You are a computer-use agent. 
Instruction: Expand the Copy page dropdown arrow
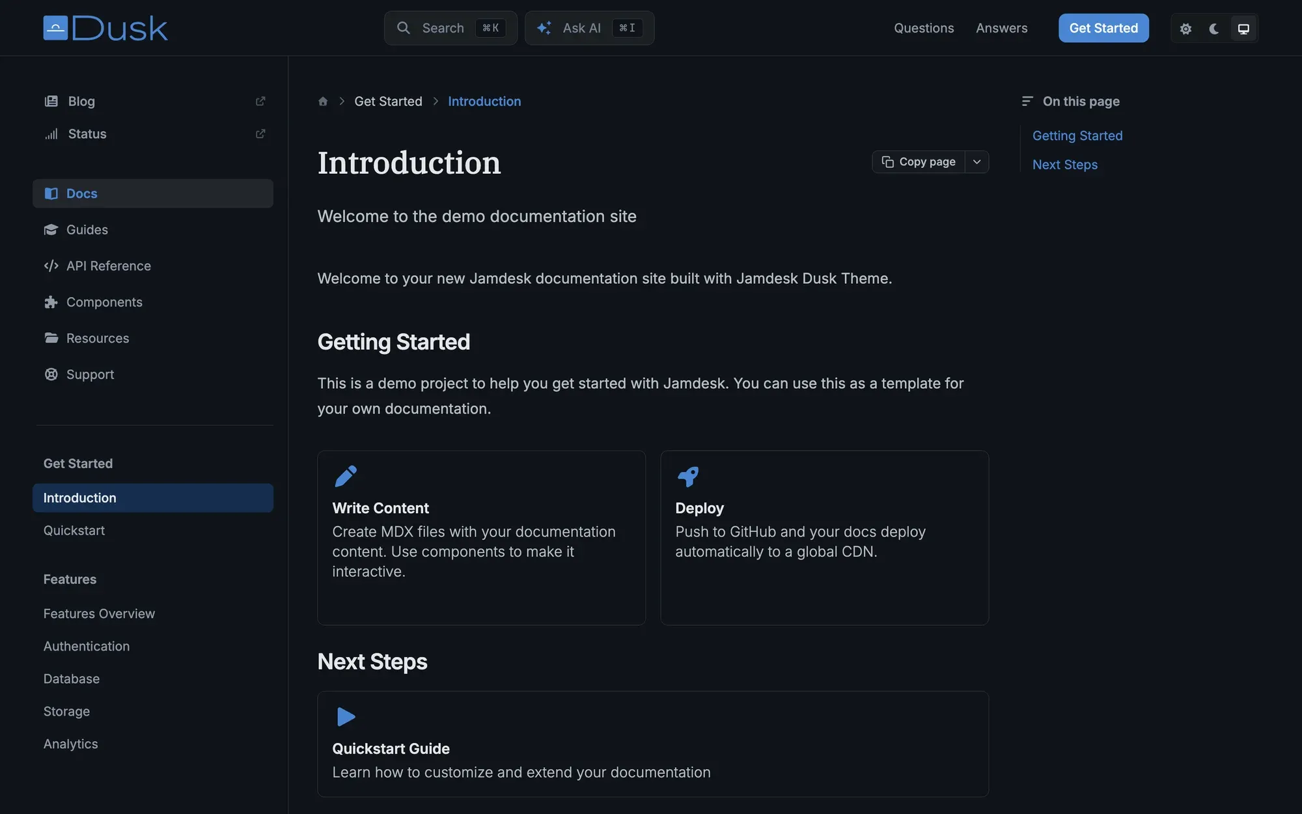coord(976,161)
